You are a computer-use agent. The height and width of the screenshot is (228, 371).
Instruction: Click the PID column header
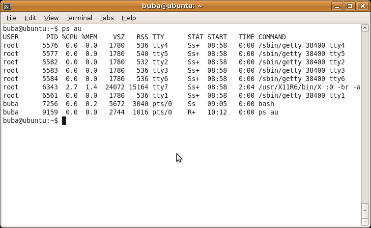(x=52, y=37)
